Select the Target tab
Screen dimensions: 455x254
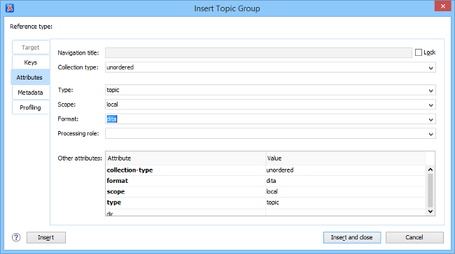[31, 47]
